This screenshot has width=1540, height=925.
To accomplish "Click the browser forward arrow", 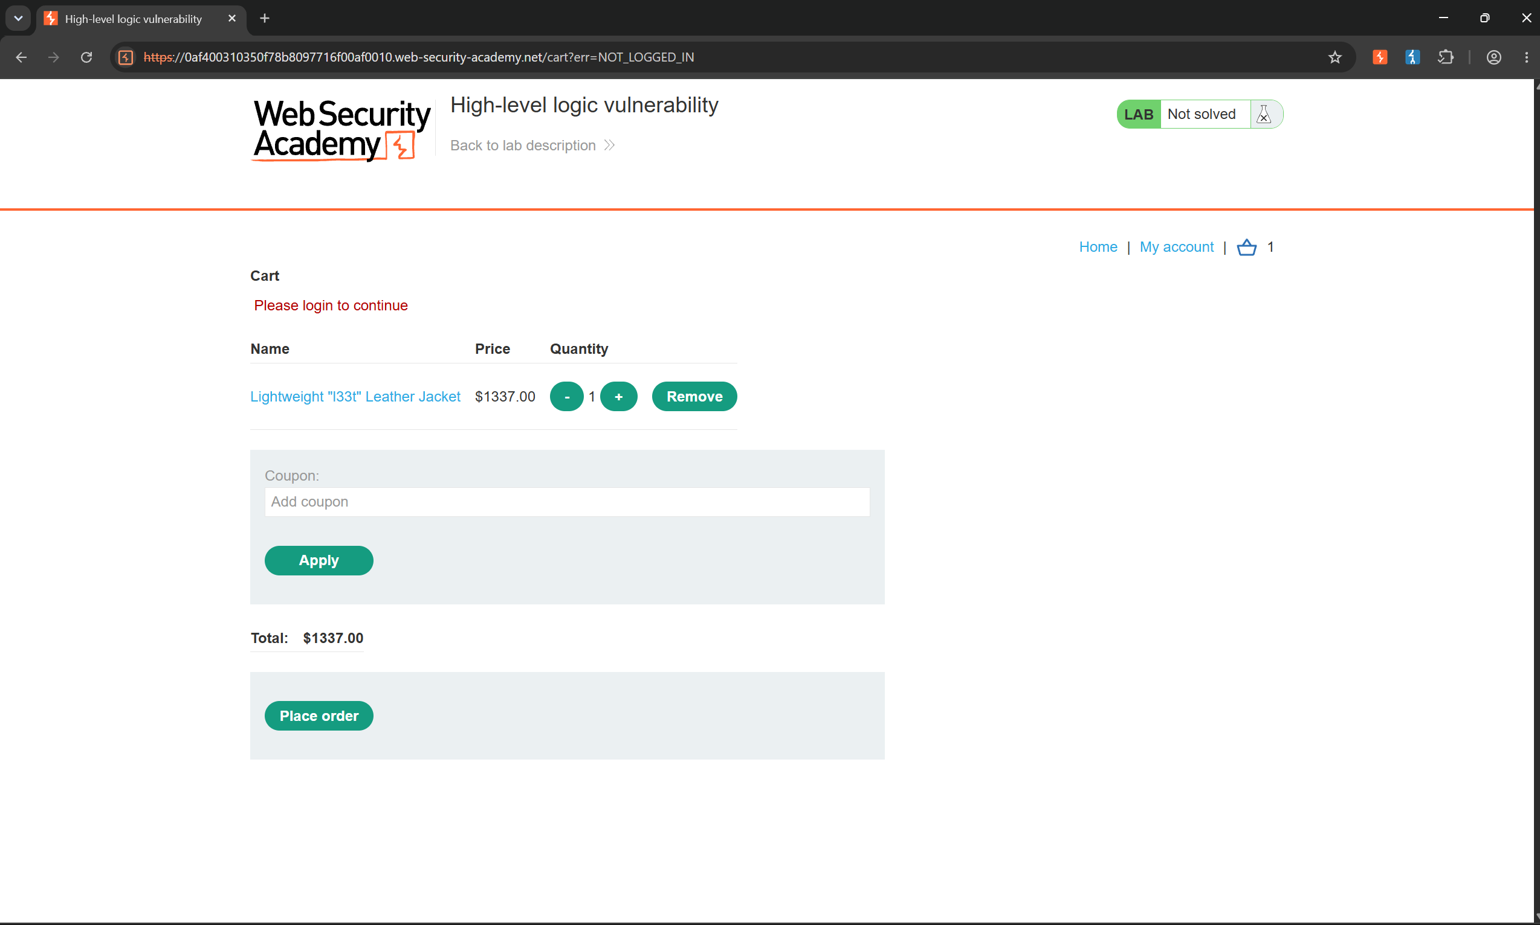I will [54, 57].
